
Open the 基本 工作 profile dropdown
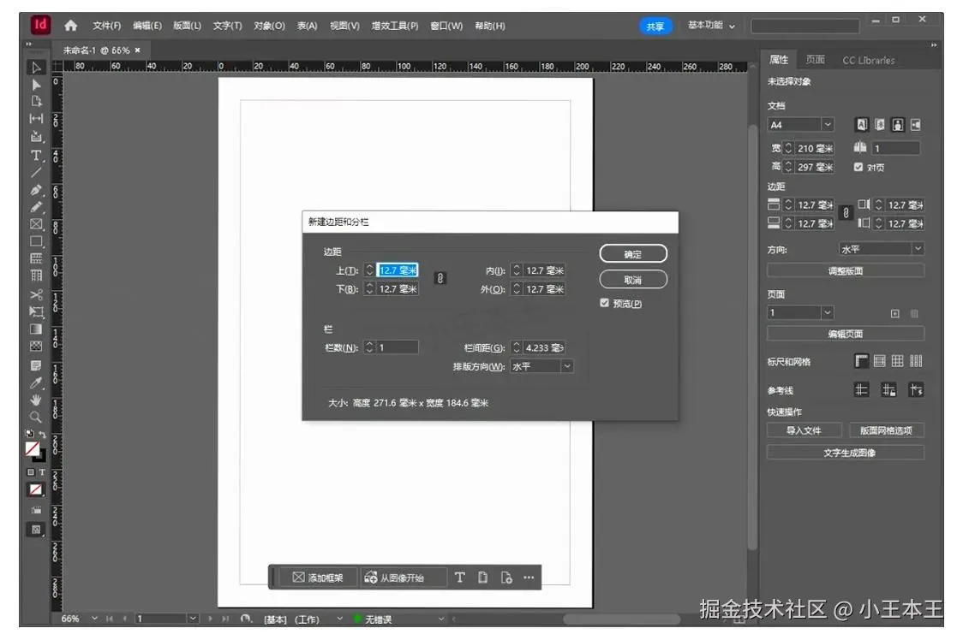click(339, 619)
